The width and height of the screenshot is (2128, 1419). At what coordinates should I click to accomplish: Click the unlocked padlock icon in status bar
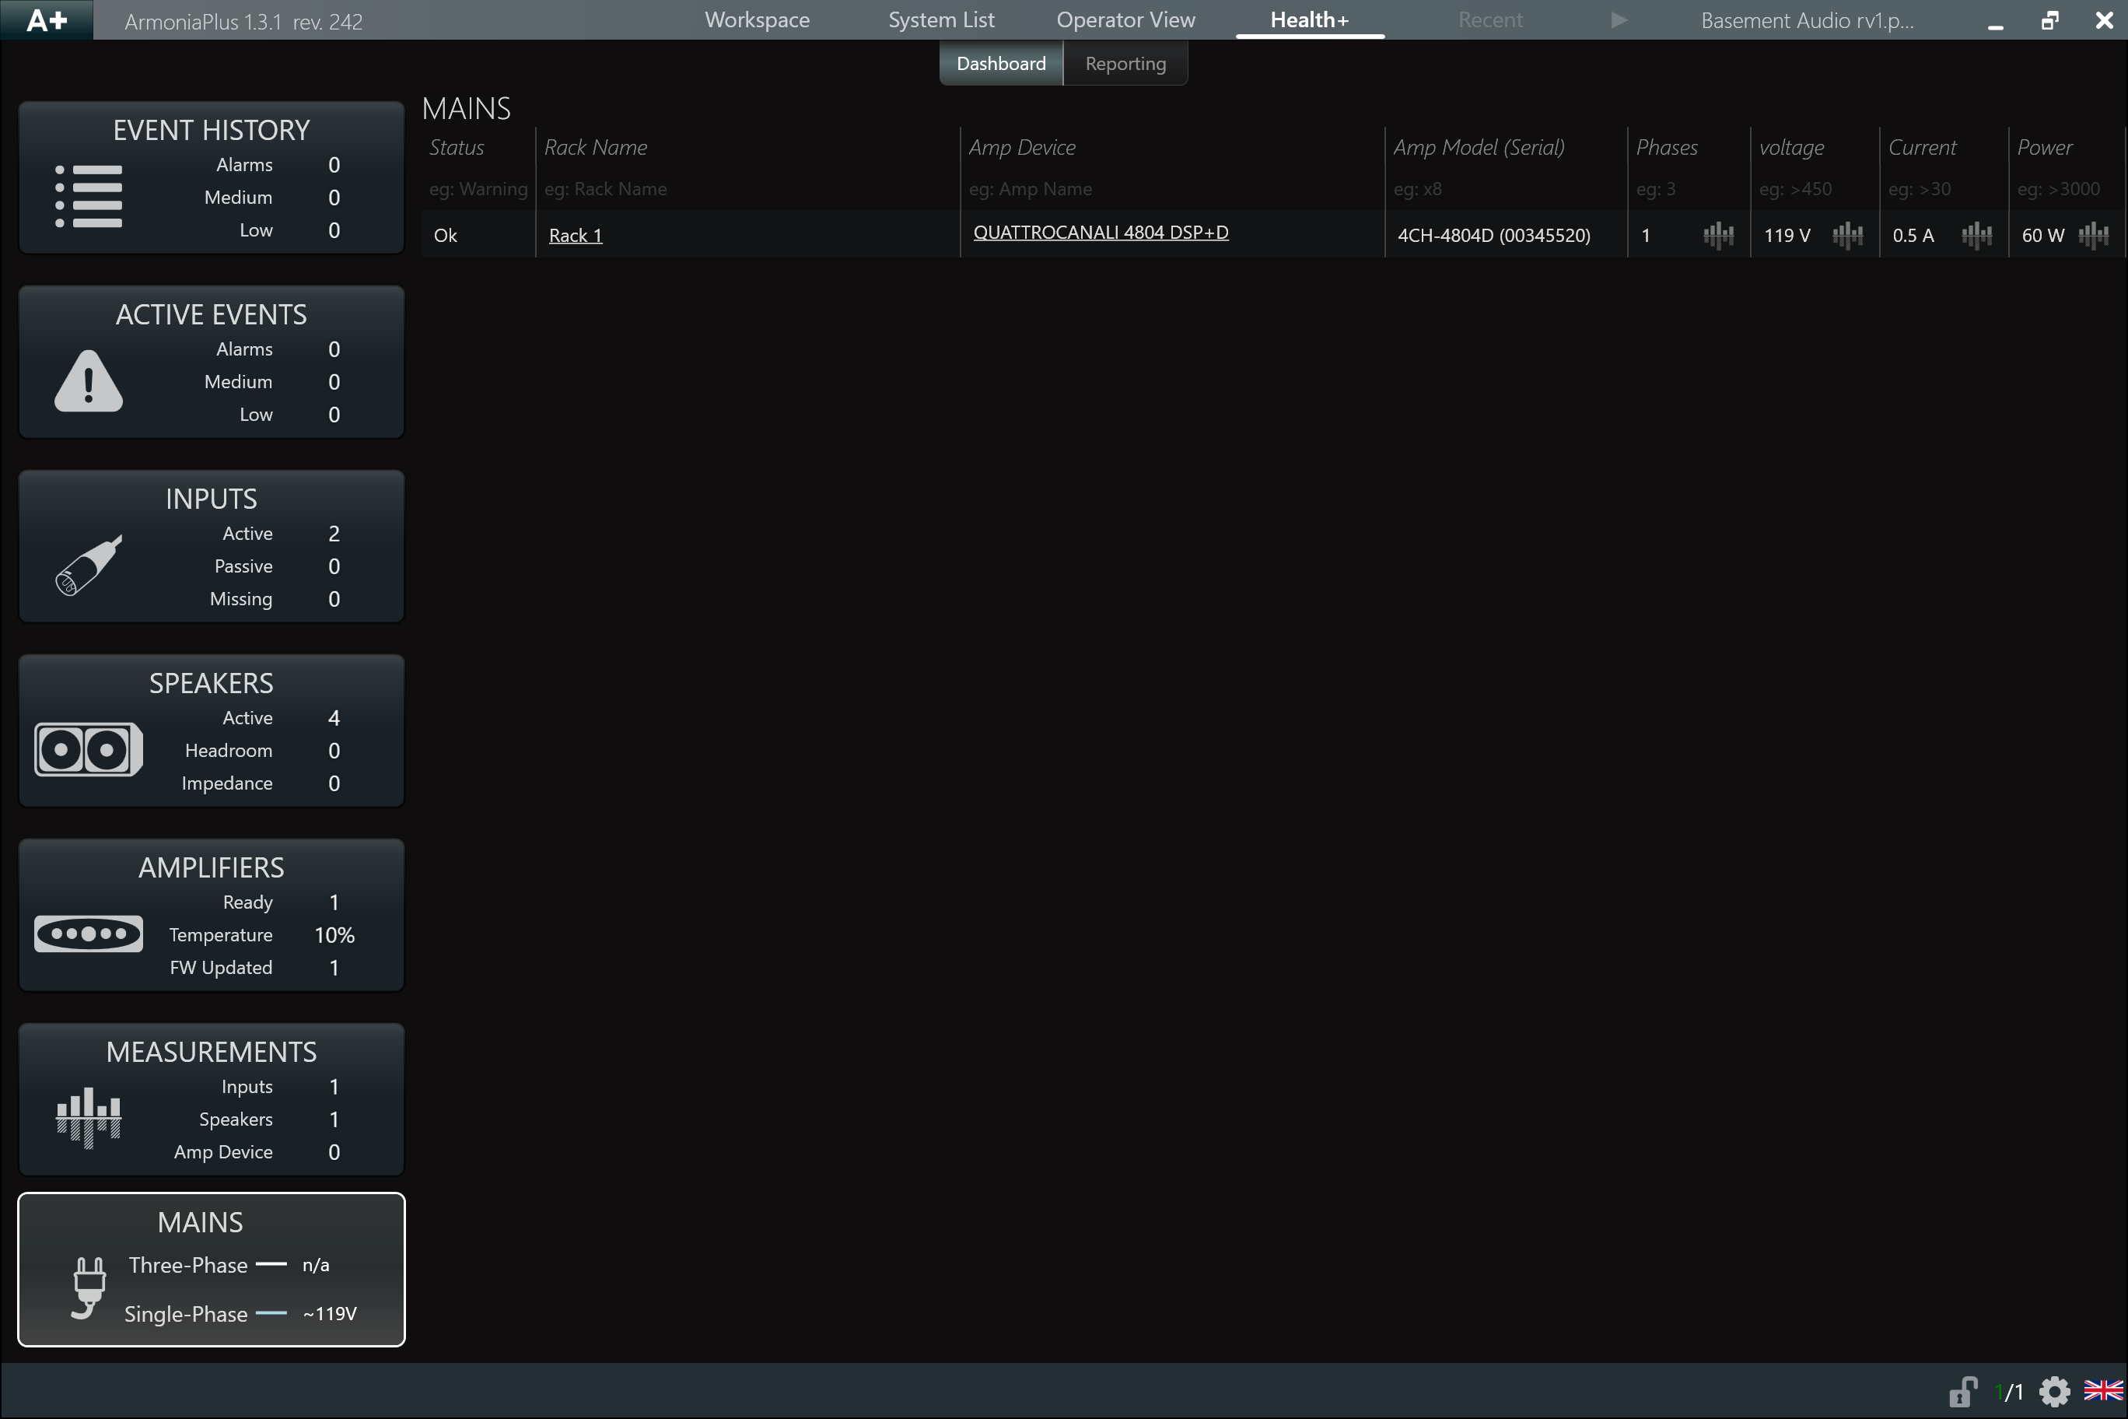point(1962,1392)
